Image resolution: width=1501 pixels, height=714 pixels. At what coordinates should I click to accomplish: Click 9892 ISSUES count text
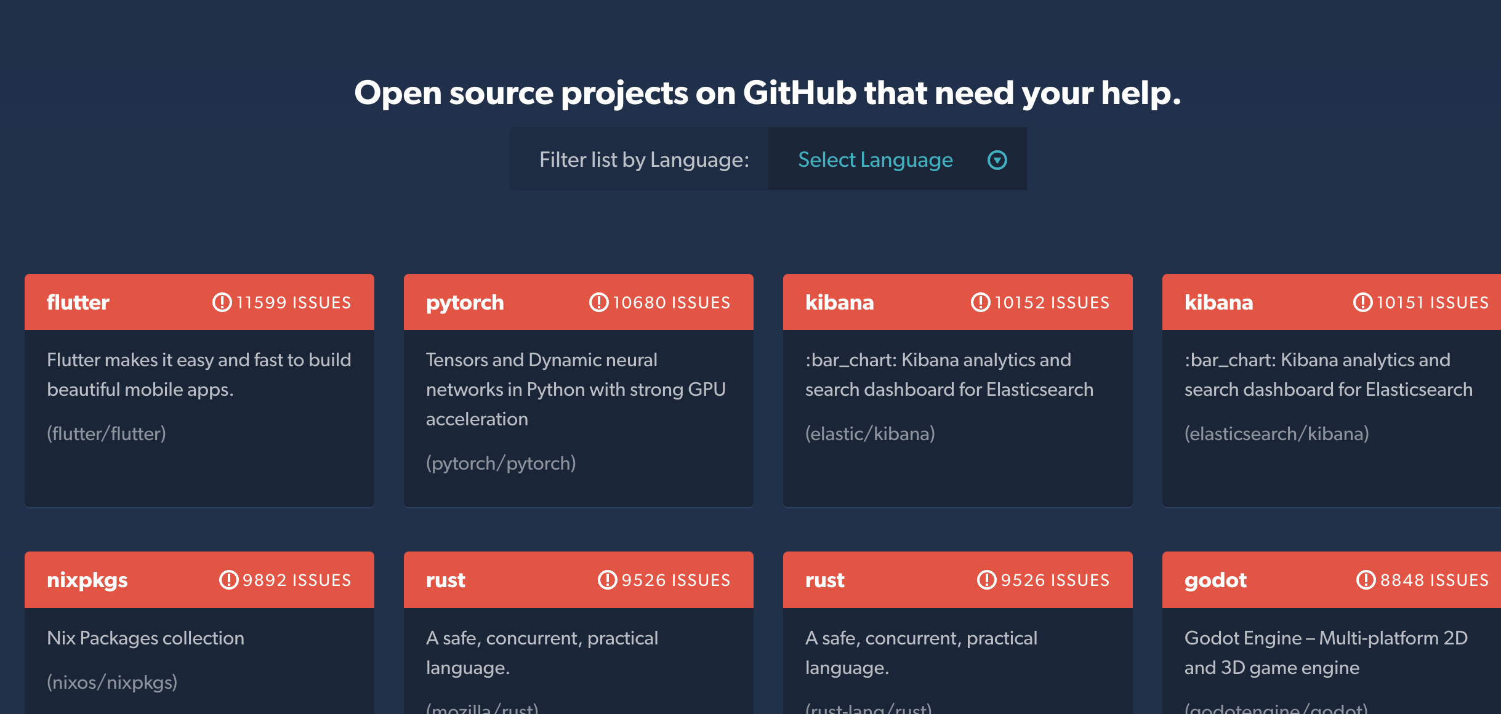[x=297, y=580]
